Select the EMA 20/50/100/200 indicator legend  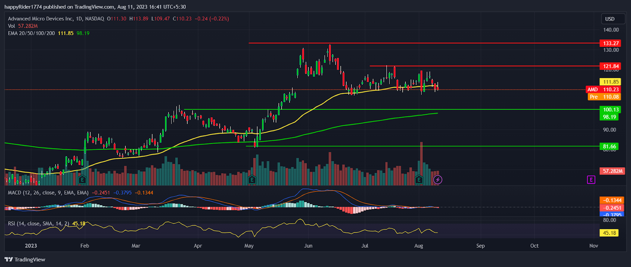(32, 33)
